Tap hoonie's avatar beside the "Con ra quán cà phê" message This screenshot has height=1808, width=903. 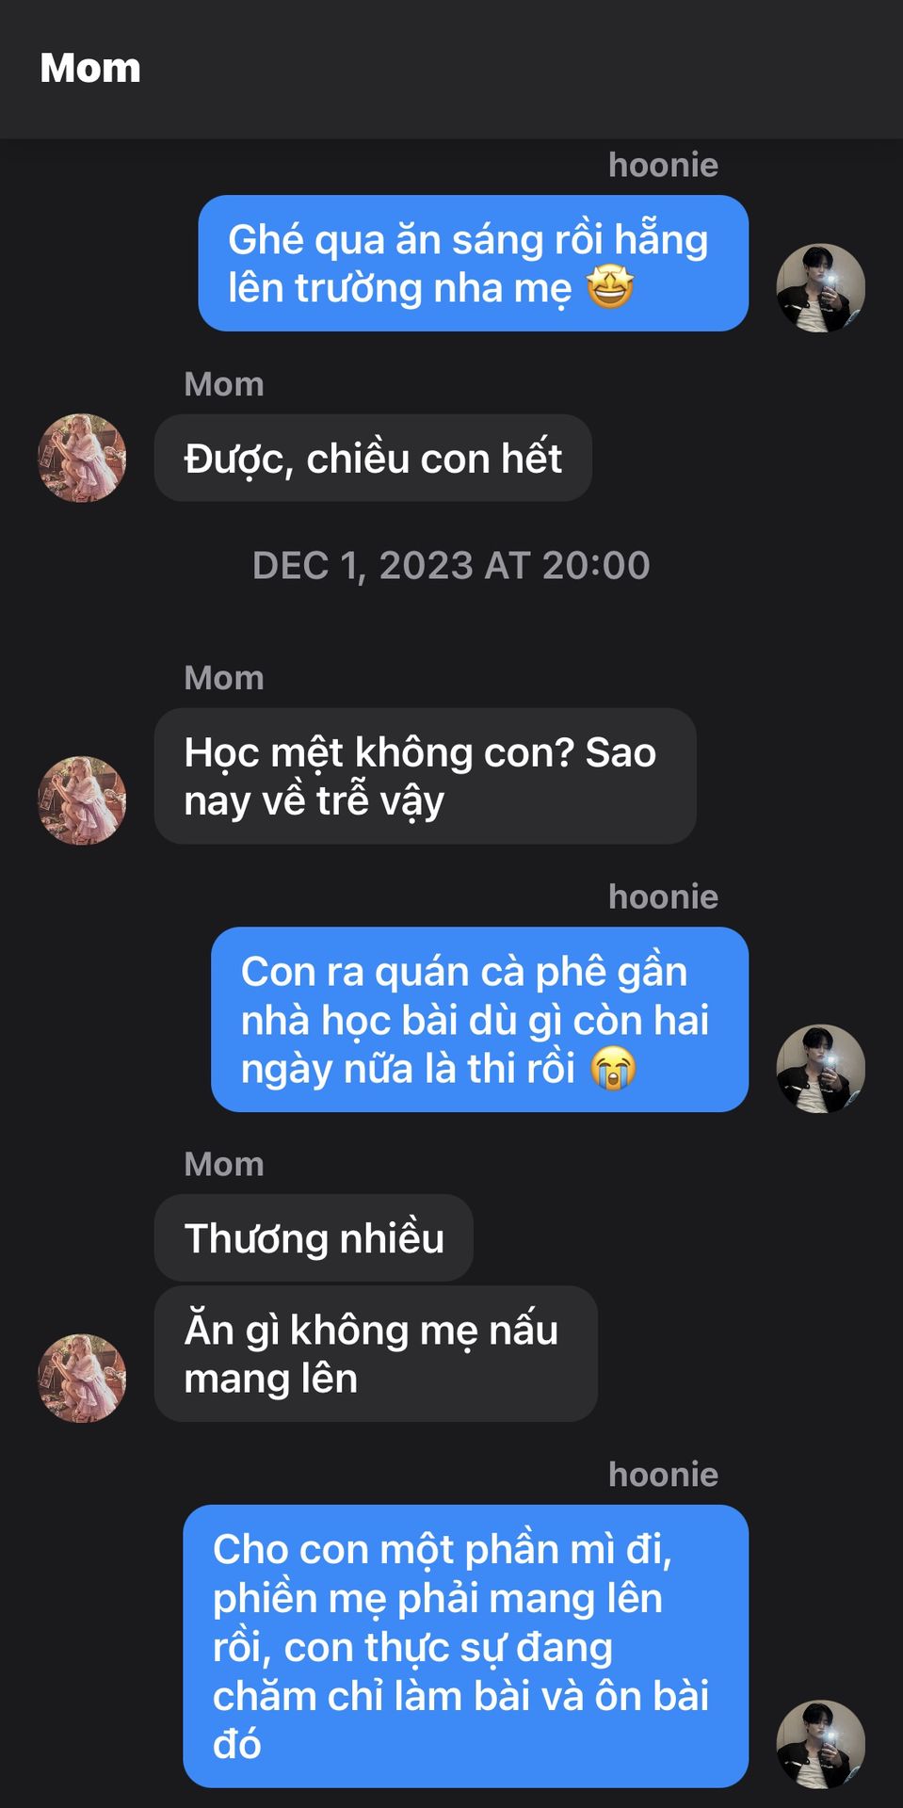820,1068
